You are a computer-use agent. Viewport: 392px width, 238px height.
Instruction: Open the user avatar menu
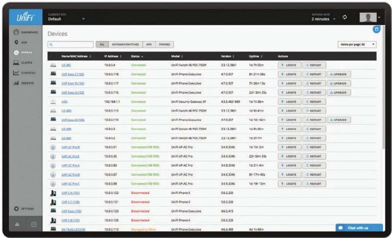(x=370, y=18)
